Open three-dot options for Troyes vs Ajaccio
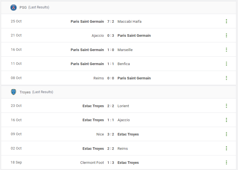The width and height of the screenshot is (238, 170). pyautogui.click(x=226, y=120)
